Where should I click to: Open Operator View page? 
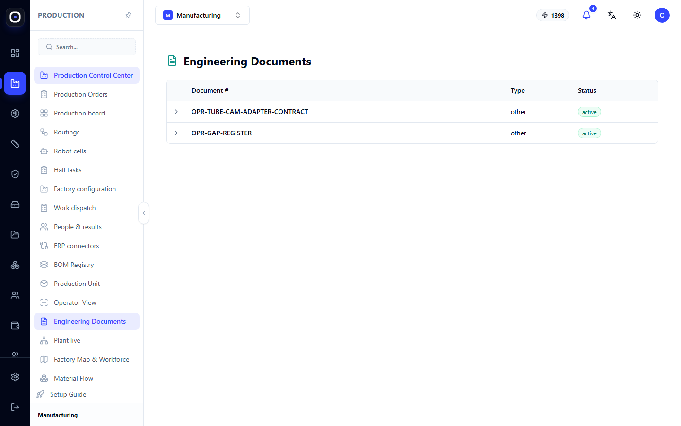(87, 302)
